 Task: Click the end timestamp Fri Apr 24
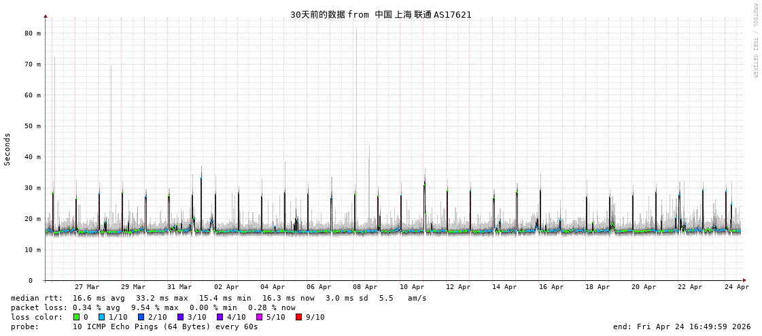682,326
